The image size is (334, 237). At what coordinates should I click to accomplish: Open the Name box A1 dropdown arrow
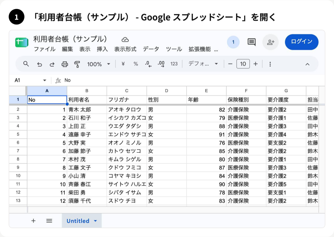pyautogui.click(x=45, y=80)
